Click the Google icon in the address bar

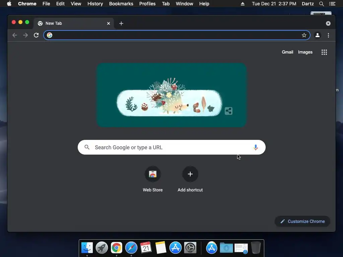(x=50, y=35)
